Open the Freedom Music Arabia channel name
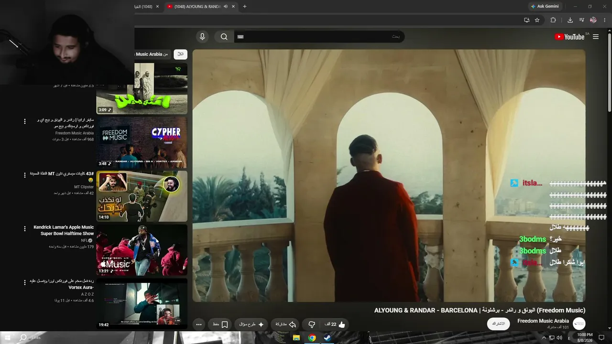612x344 pixels. tap(543, 321)
